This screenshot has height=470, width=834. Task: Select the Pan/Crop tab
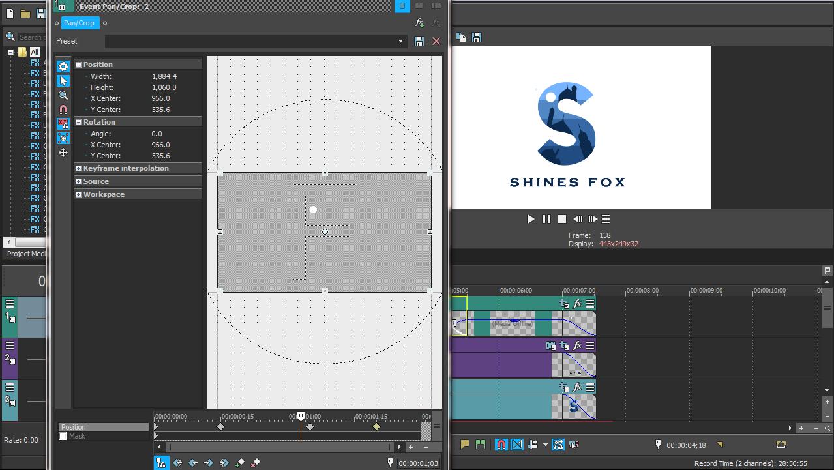[78, 23]
